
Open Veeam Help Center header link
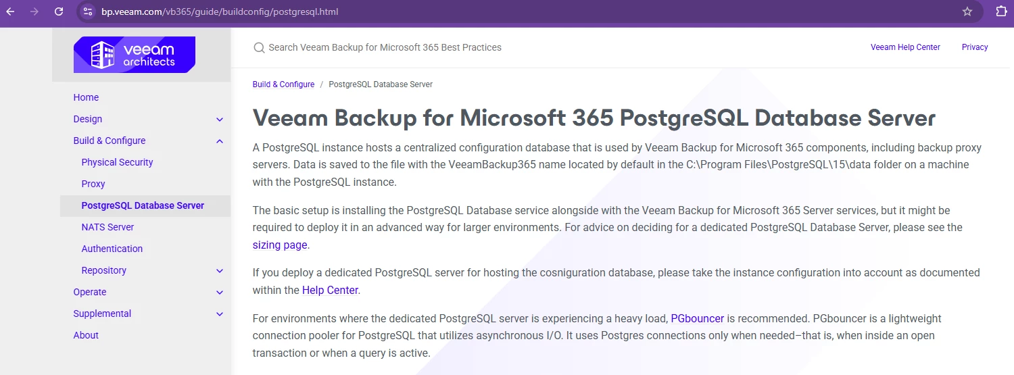coord(905,47)
